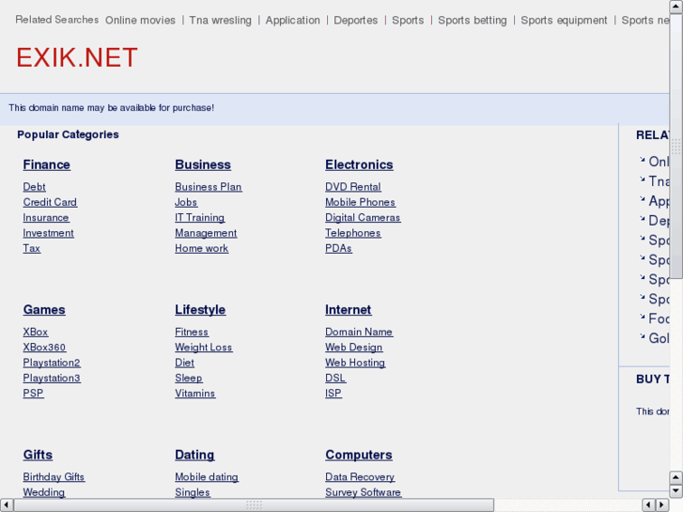
Task: Open the DVD Rental link
Action: pyautogui.click(x=353, y=187)
